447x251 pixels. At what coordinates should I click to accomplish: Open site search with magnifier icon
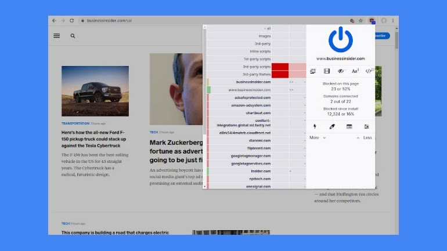pyautogui.click(x=73, y=36)
